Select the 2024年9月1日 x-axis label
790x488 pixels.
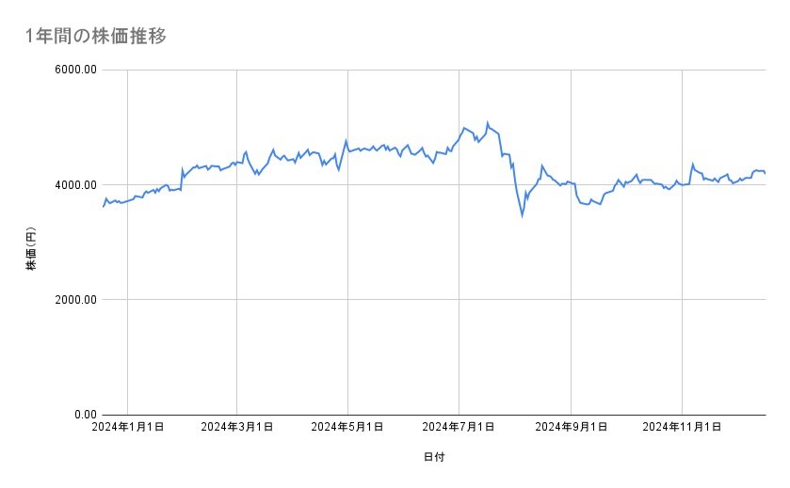click(x=571, y=427)
